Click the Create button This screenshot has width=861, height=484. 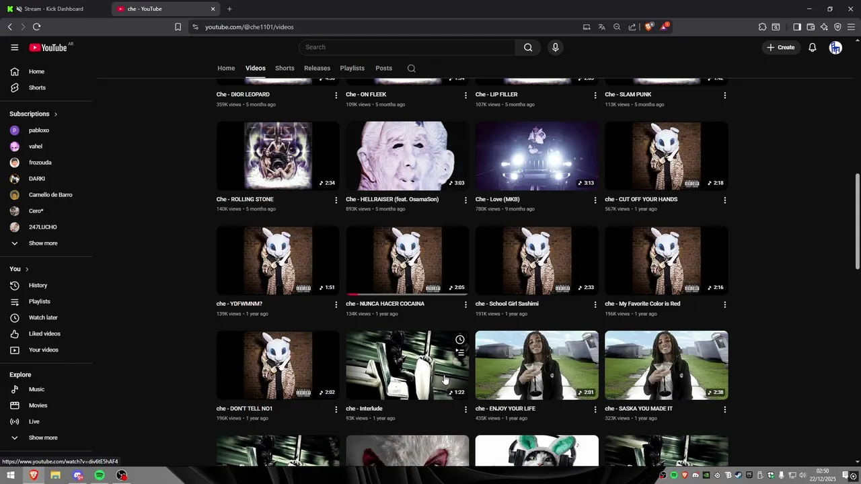[780, 47]
